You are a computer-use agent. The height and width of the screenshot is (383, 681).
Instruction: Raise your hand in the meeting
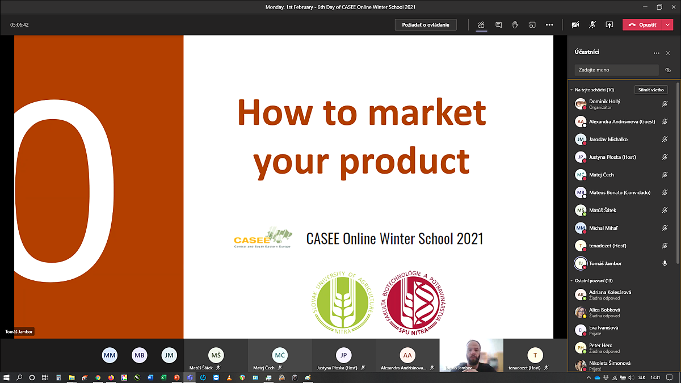(x=515, y=25)
